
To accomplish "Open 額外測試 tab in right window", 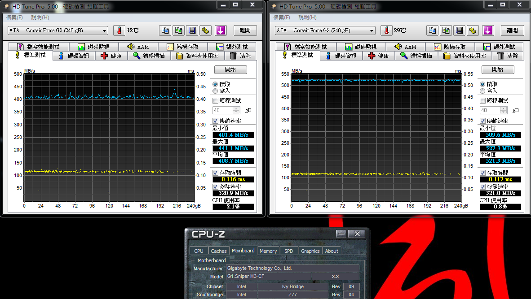I will click(499, 47).
